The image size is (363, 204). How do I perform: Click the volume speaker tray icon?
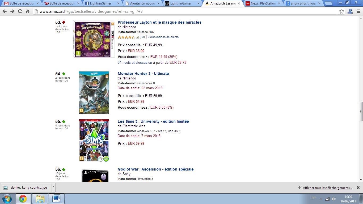tap(334, 199)
